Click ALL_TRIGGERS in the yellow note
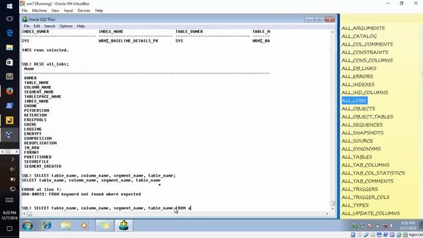 coord(360,189)
